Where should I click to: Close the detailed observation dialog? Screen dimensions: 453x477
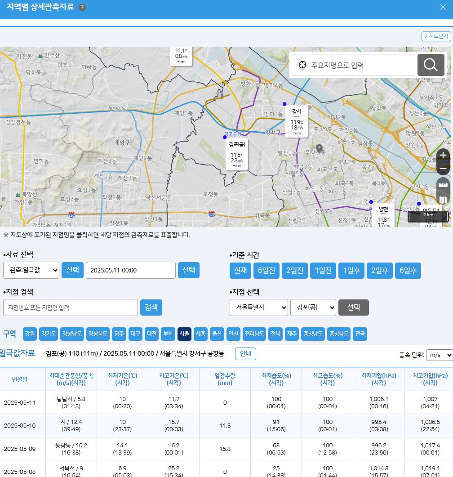pyautogui.click(x=443, y=7)
